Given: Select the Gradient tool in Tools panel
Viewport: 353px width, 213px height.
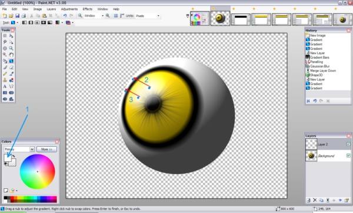Looking at the screenshot, I should pyautogui.click(x=11, y=61).
